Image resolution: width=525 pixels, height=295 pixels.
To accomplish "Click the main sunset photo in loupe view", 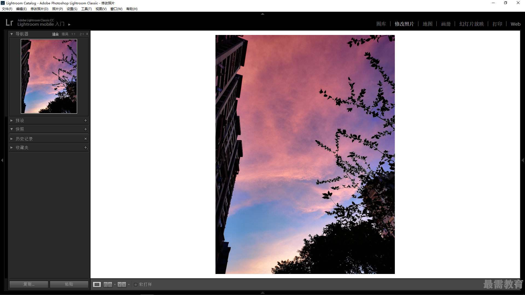I will click(x=305, y=154).
